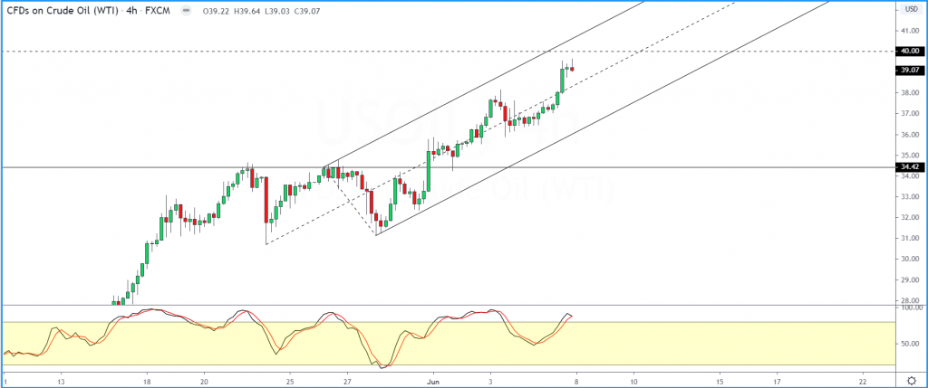Click the 33.00 price axis label

click(910, 196)
